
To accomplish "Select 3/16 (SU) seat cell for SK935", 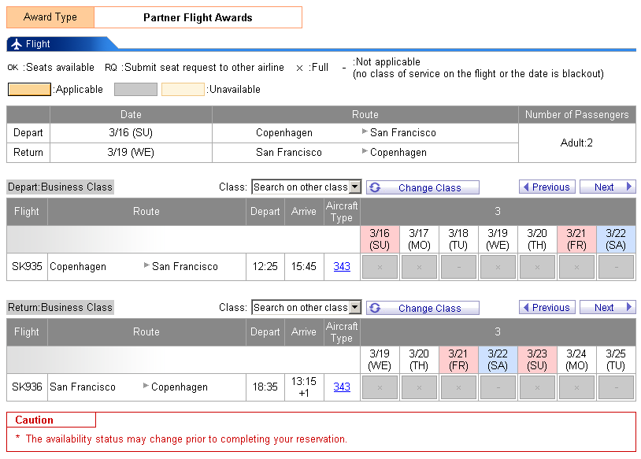I will tap(380, 267).
